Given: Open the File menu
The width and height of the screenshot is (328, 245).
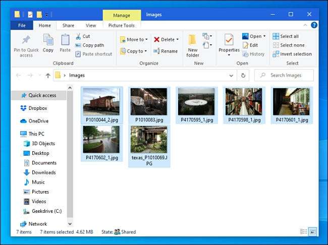Looking at the screenshot, I should (x=22, y=25).
